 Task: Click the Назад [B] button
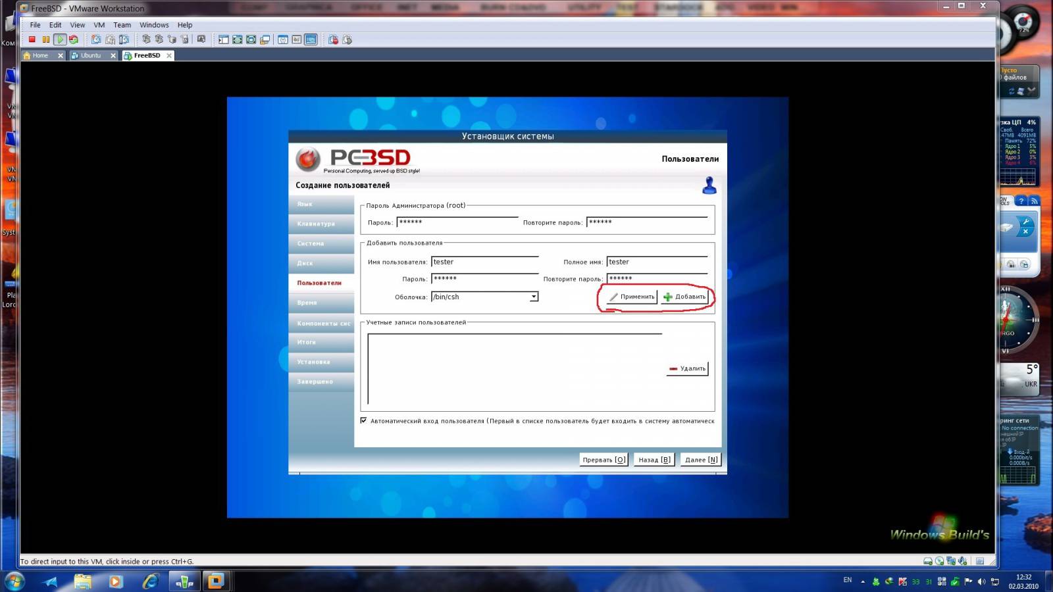point(654,460)
